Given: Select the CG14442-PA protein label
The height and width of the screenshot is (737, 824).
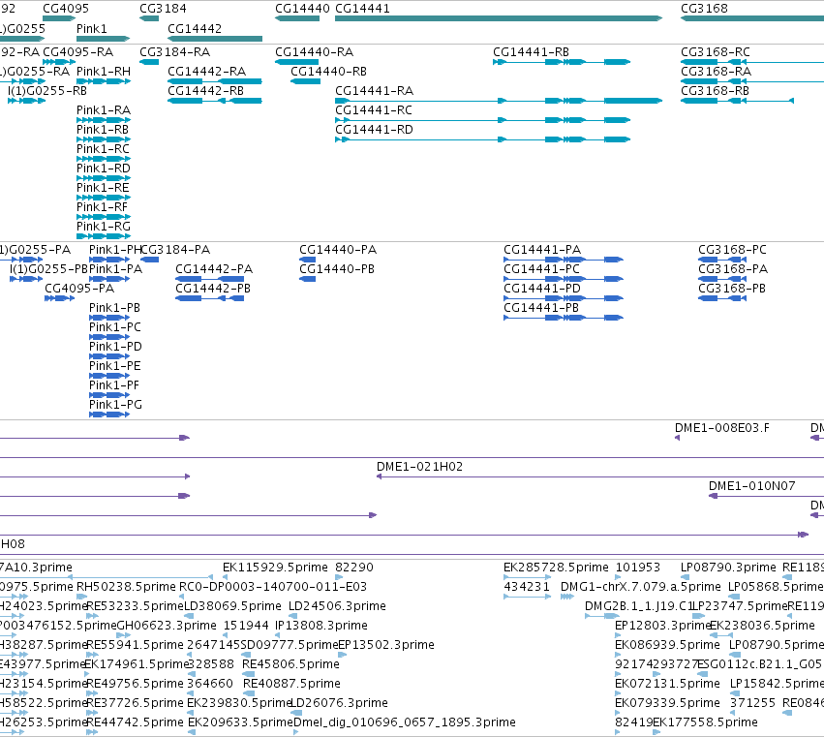Looking at the screenshot, I should [214, 269].
